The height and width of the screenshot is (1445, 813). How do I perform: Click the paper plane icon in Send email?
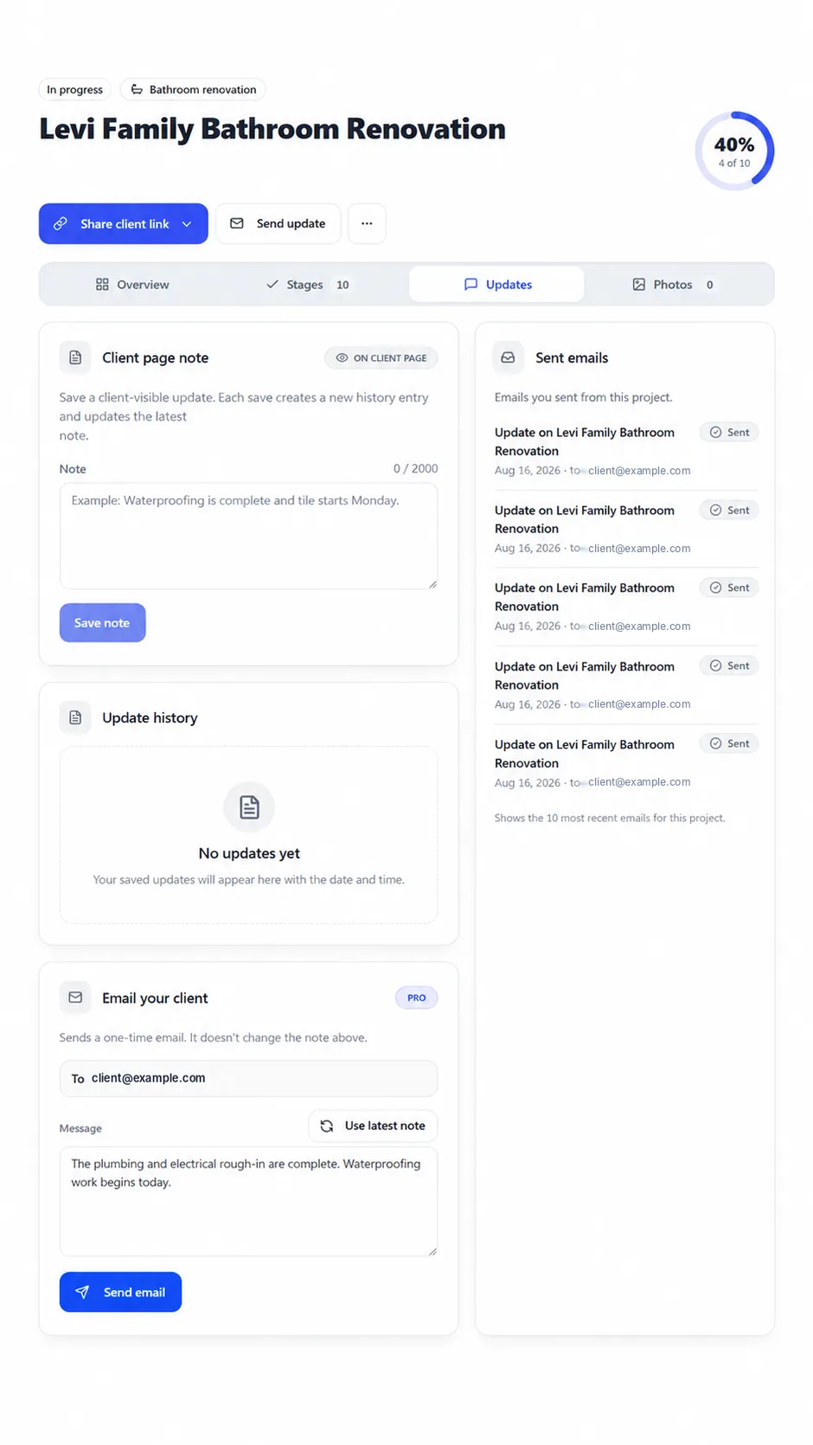[x=82, y=1292]
